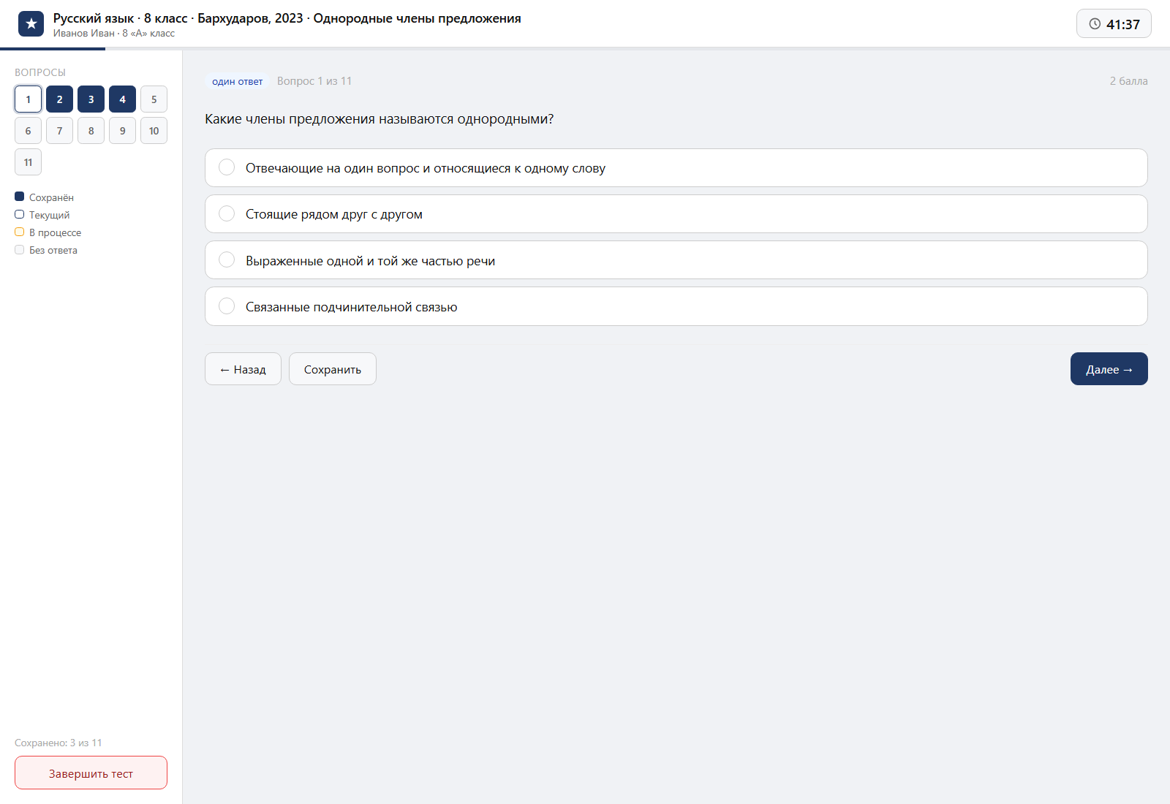
Task: Click the student name 'Иванов Иван · 8 «А» класс'
Action: (114, 34)
